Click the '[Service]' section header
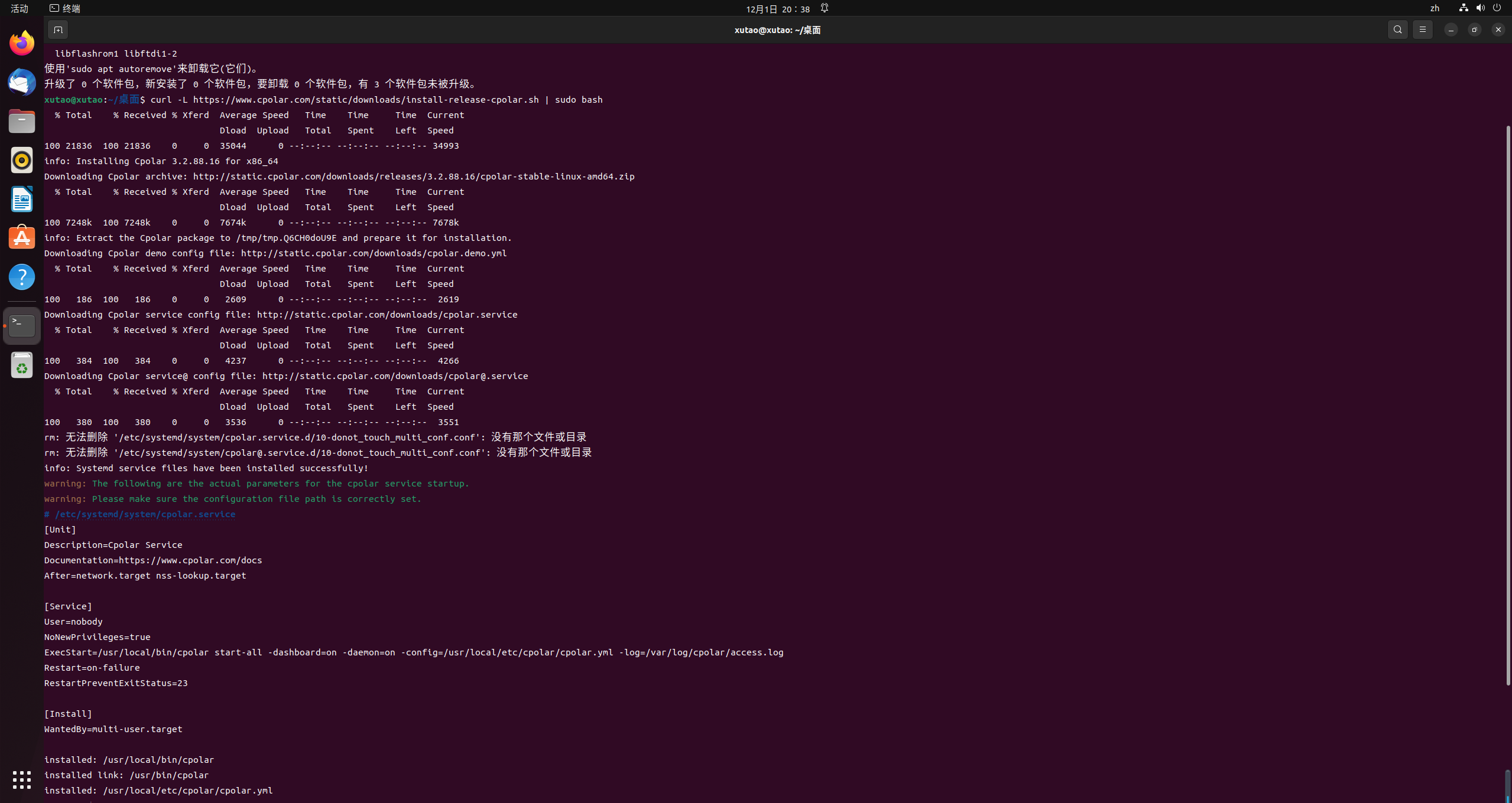This screenshot has width=1512, height=803. (68, 606)
